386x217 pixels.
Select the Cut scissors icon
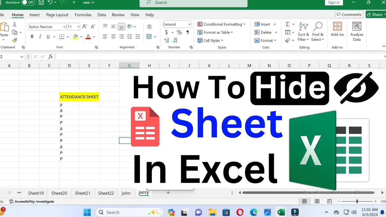(x=14, y=24)
